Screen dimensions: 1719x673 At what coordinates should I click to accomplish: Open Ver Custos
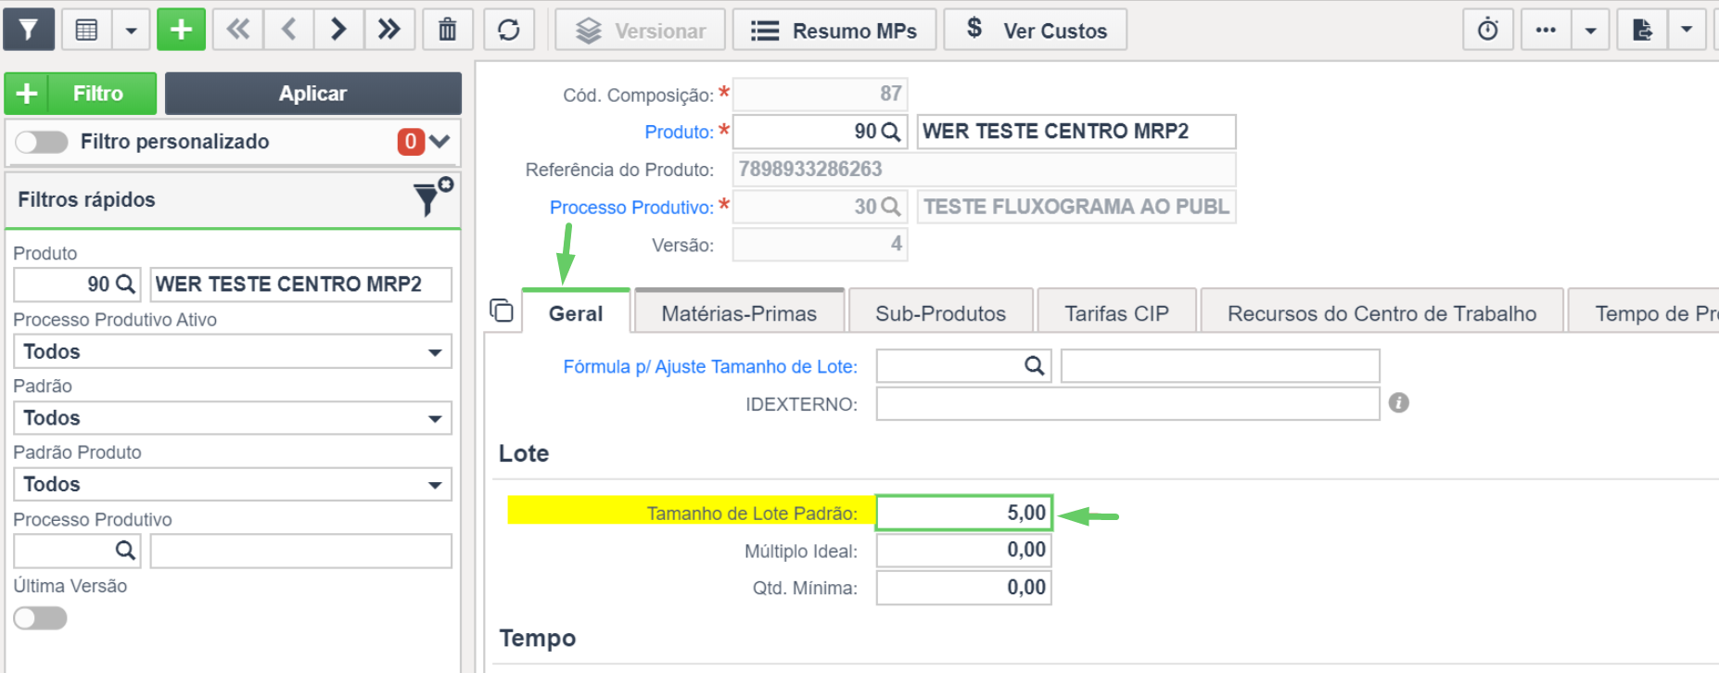(x=1036, y=30)
